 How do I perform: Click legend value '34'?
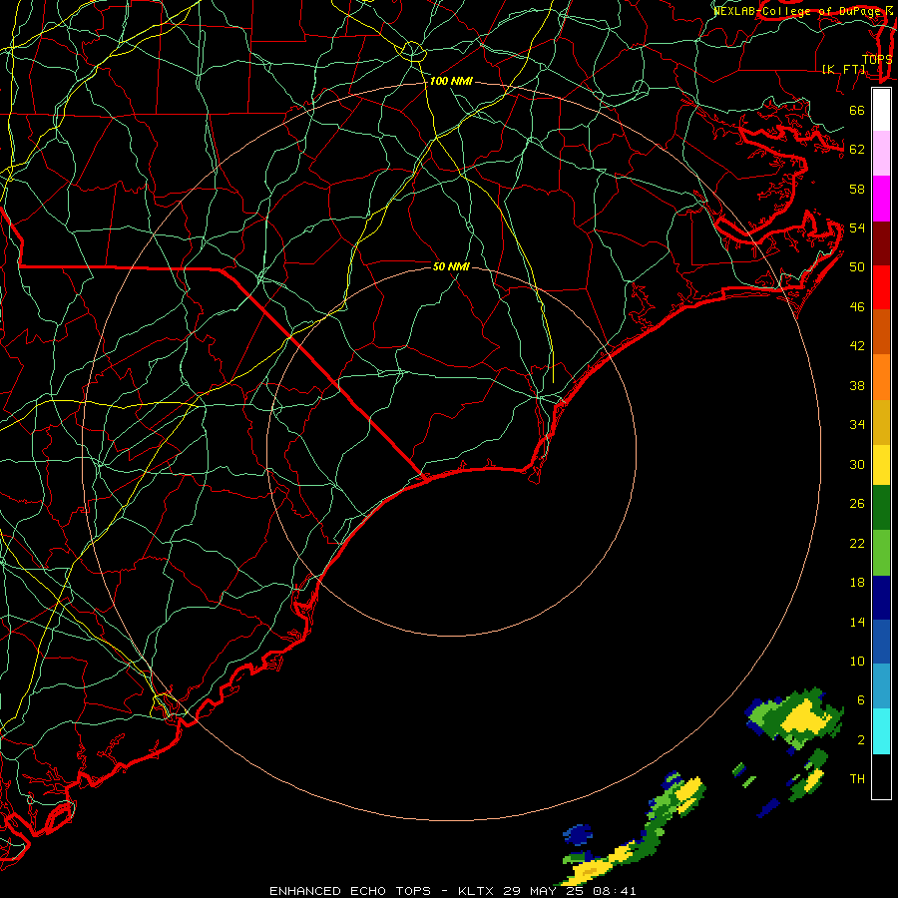857,424
